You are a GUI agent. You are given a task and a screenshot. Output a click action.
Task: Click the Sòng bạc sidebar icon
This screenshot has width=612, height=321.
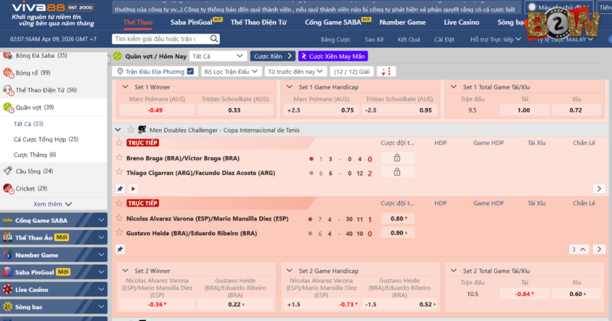[7, 307]
